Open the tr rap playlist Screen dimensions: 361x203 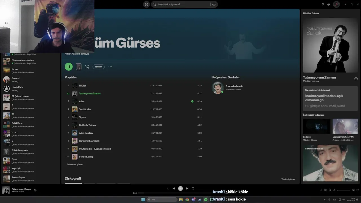[31, 134]
